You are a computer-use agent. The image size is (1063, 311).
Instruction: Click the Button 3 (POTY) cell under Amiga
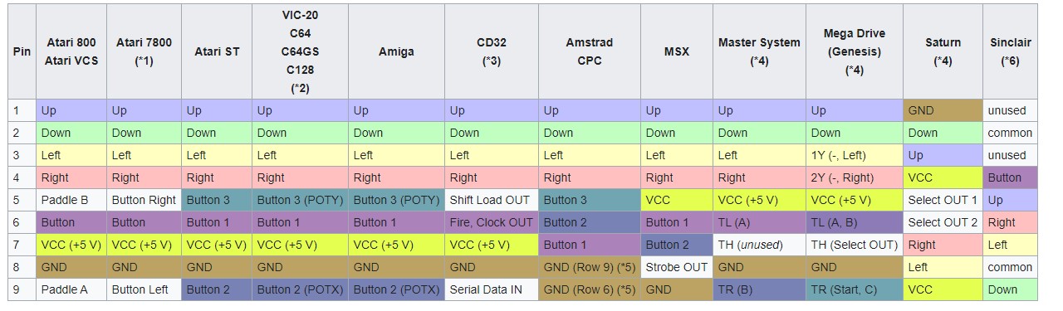[x=397, y=200]
